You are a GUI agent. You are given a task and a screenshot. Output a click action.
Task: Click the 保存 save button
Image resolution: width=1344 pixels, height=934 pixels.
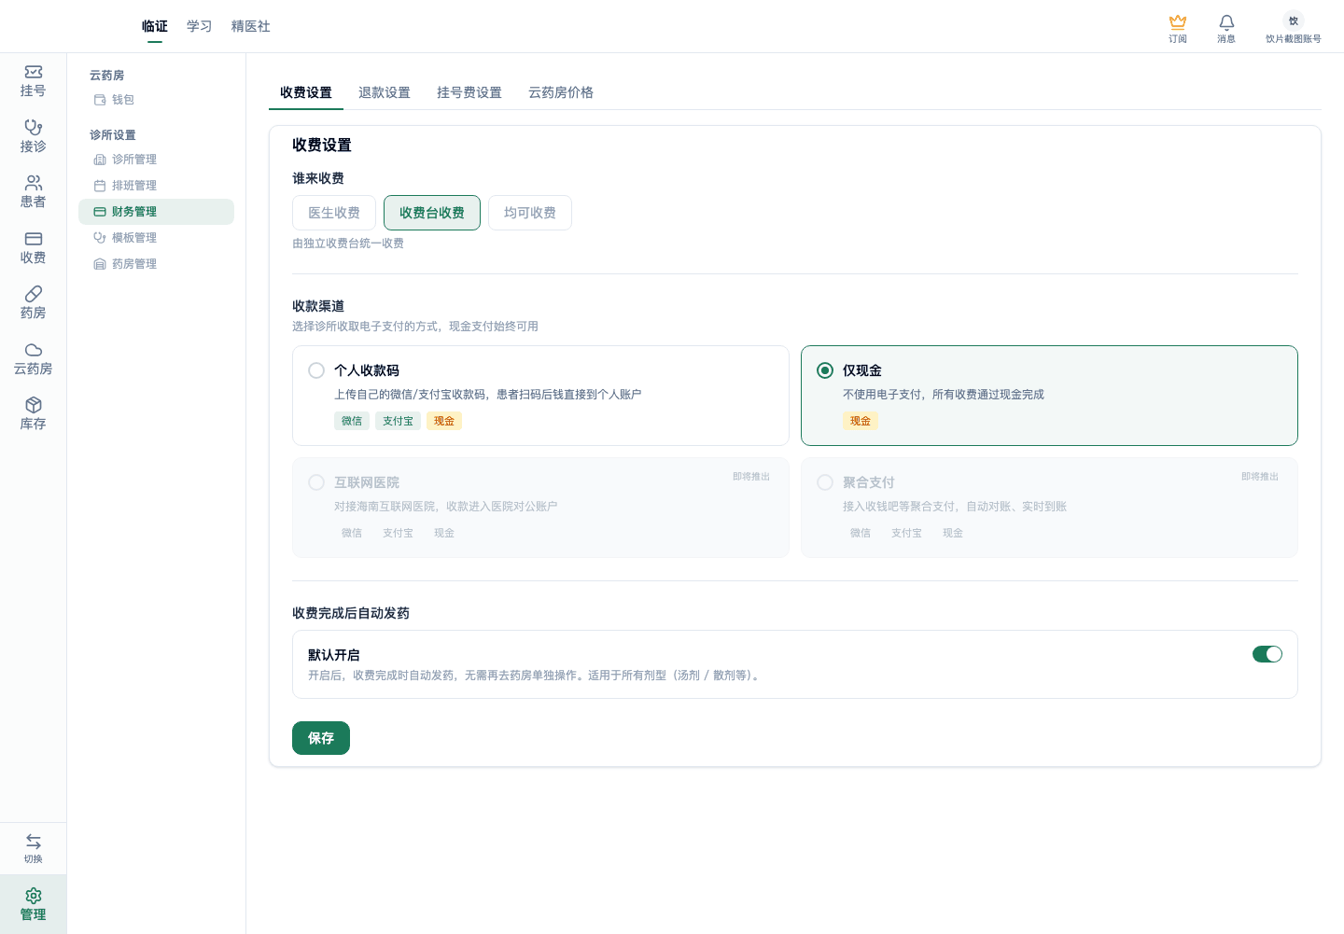[321, 738]
